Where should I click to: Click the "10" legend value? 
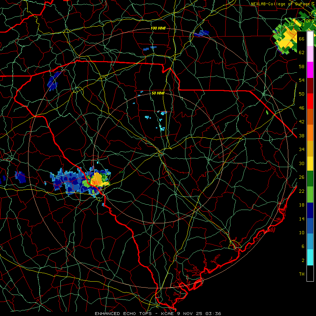point(302,233)
